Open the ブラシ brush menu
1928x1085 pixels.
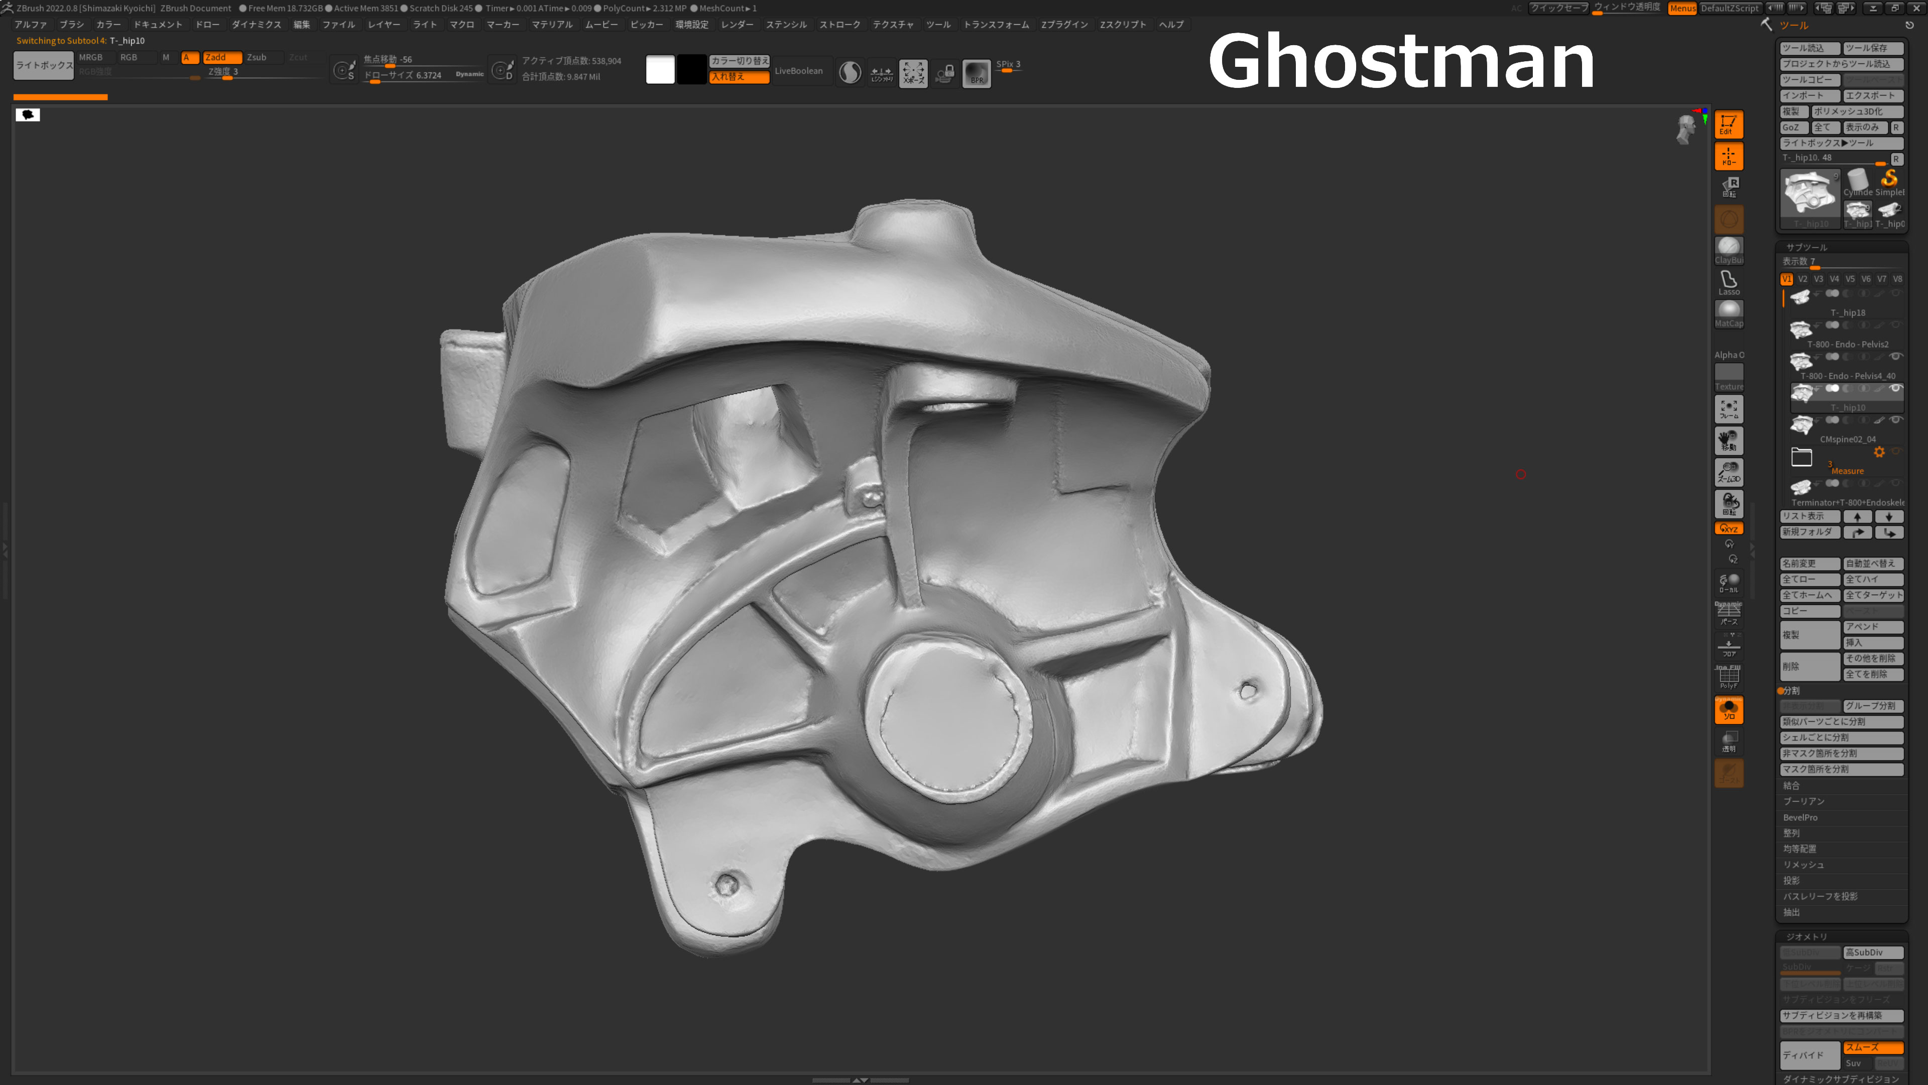tap(72, 25)
